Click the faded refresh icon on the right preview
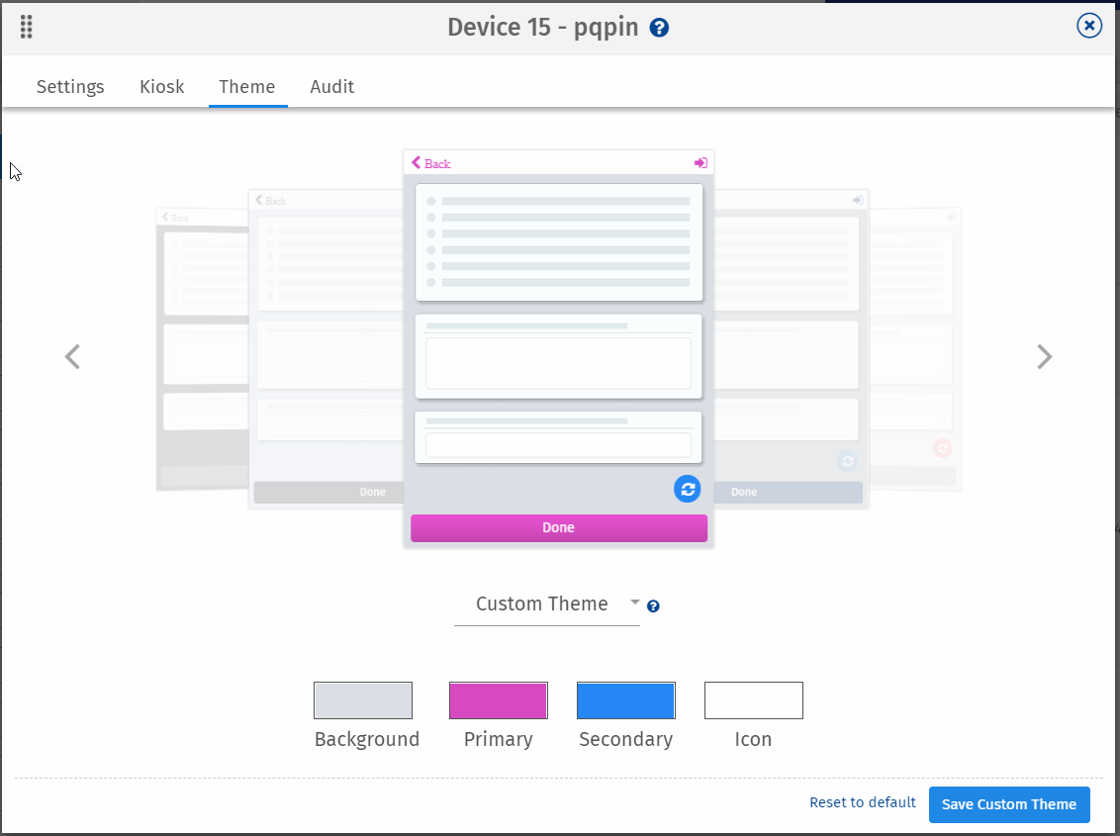The height and width of the screenshot is (836, 1120). click(x=847, y=460)
